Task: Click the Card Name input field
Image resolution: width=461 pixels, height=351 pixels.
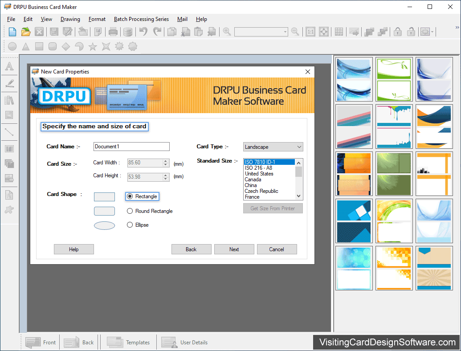Action: click(x=131, y=147)
